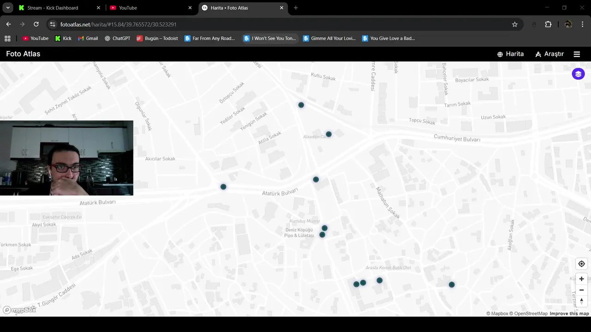
Task: Open the hamburger menu in Foto Atlas header
Action: point(577,54)
